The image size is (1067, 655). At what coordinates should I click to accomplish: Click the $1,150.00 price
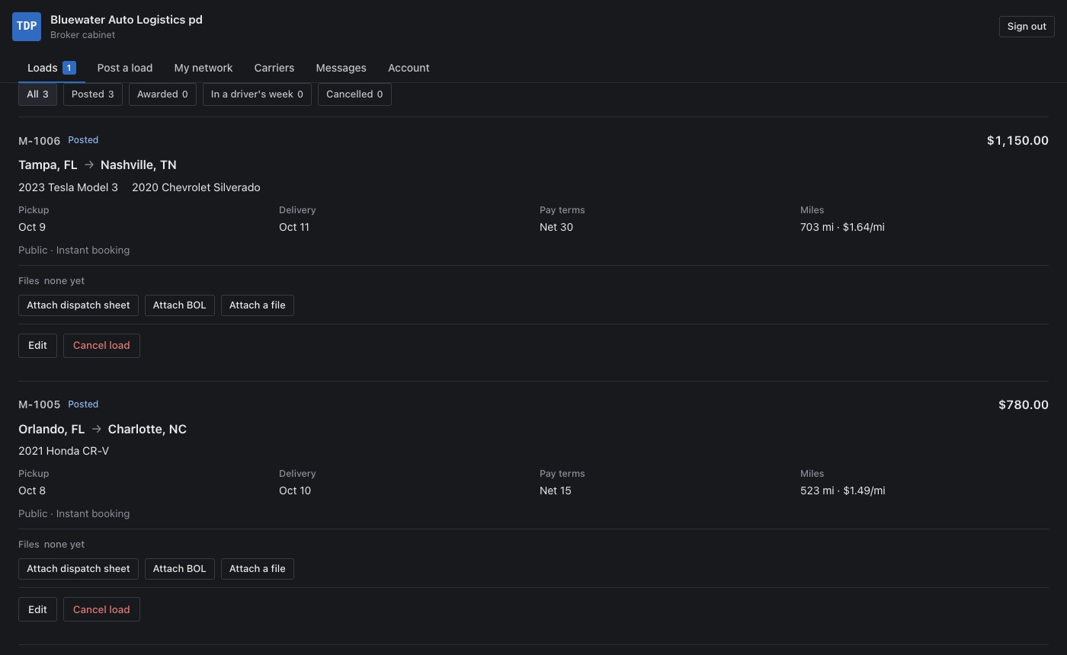coord(1017,140)
